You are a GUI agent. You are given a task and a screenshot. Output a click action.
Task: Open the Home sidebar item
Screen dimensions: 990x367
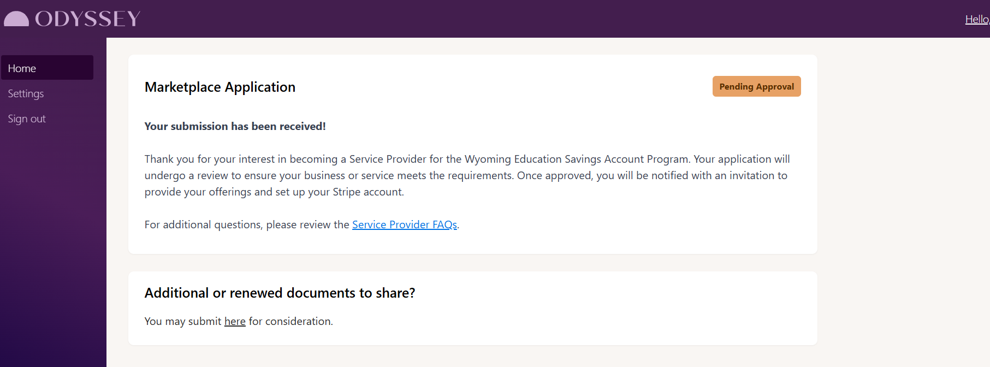47,68
